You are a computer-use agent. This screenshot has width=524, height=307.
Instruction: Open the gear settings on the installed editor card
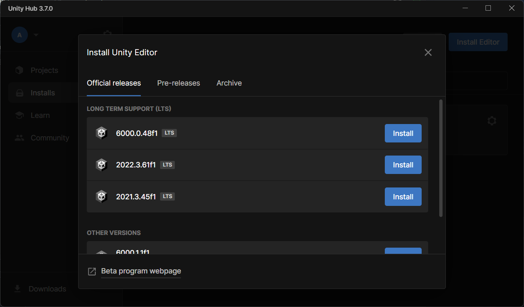492,121
